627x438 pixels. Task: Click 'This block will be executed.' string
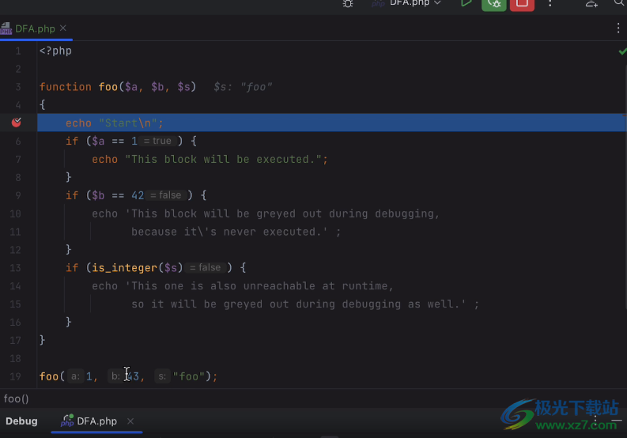tap(224, 159)
